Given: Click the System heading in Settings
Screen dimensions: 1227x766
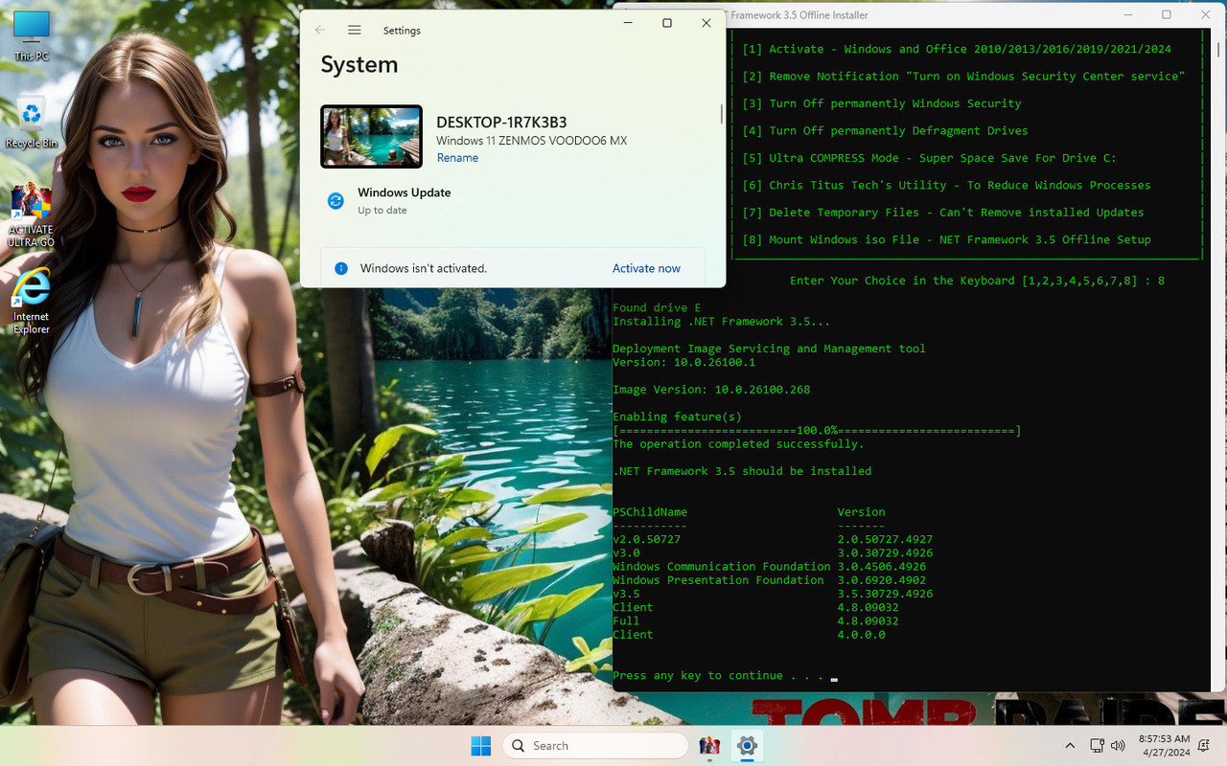Looking at the screenshot, I should coord(359,65).
